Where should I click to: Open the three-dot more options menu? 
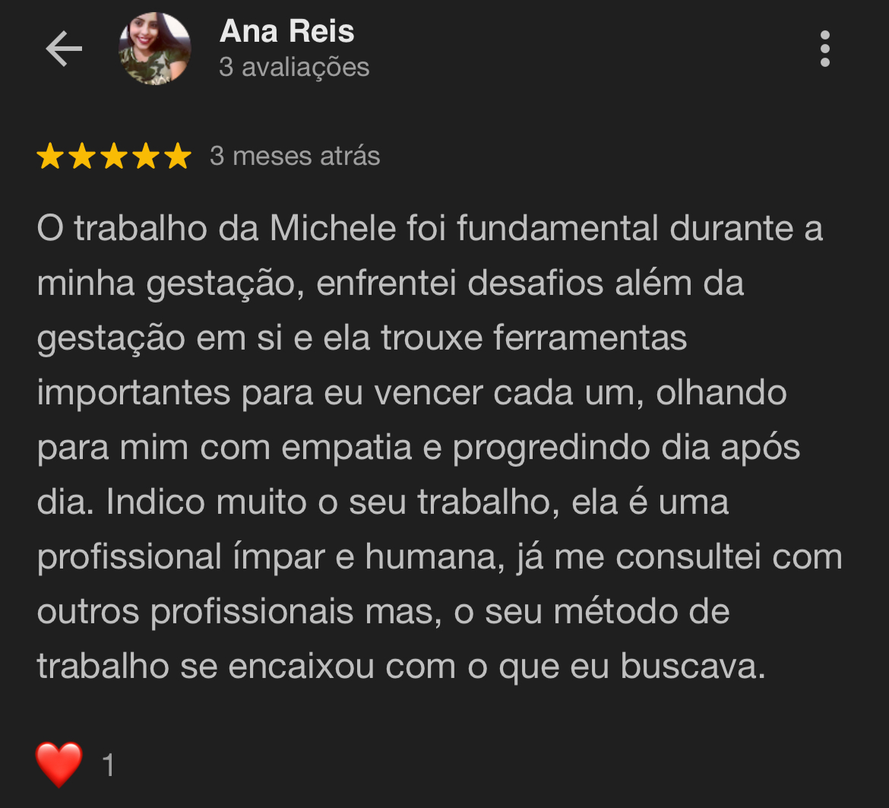point(825,49)
